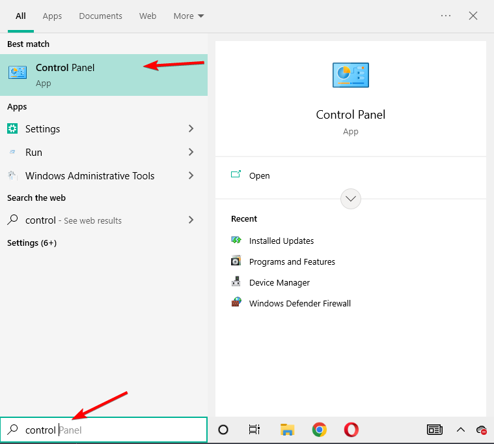494x444 pixels.
Task: Click the Task View taskbar icon
Action: (254, 430)
